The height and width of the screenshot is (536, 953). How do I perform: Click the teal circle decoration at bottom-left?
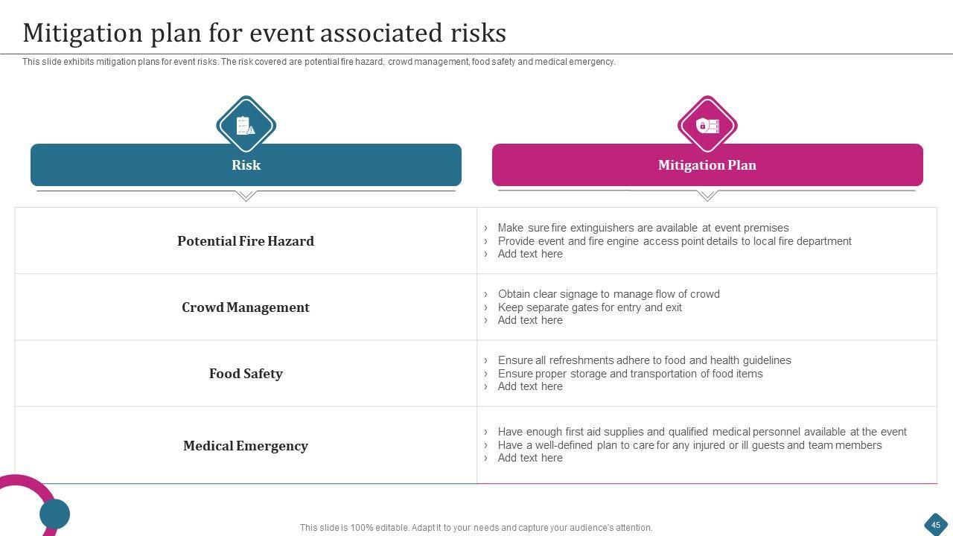tap(54, 514)
